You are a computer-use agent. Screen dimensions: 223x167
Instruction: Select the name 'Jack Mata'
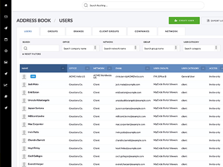33,84
